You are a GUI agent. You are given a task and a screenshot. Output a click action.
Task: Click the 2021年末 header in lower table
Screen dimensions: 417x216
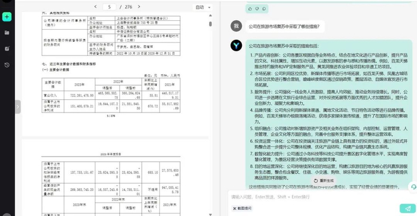(x=169, y=205)
